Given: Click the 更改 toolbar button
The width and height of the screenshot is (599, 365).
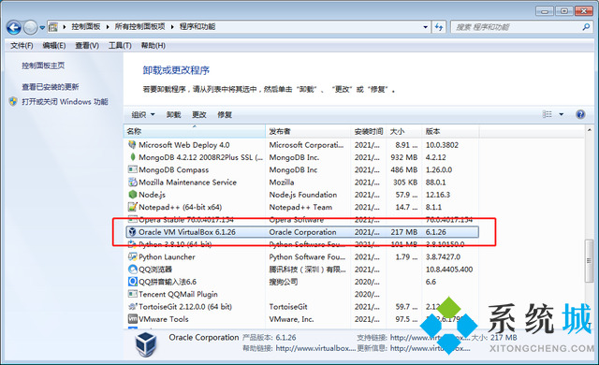Looking at the screenshot, I should (199, 114).
